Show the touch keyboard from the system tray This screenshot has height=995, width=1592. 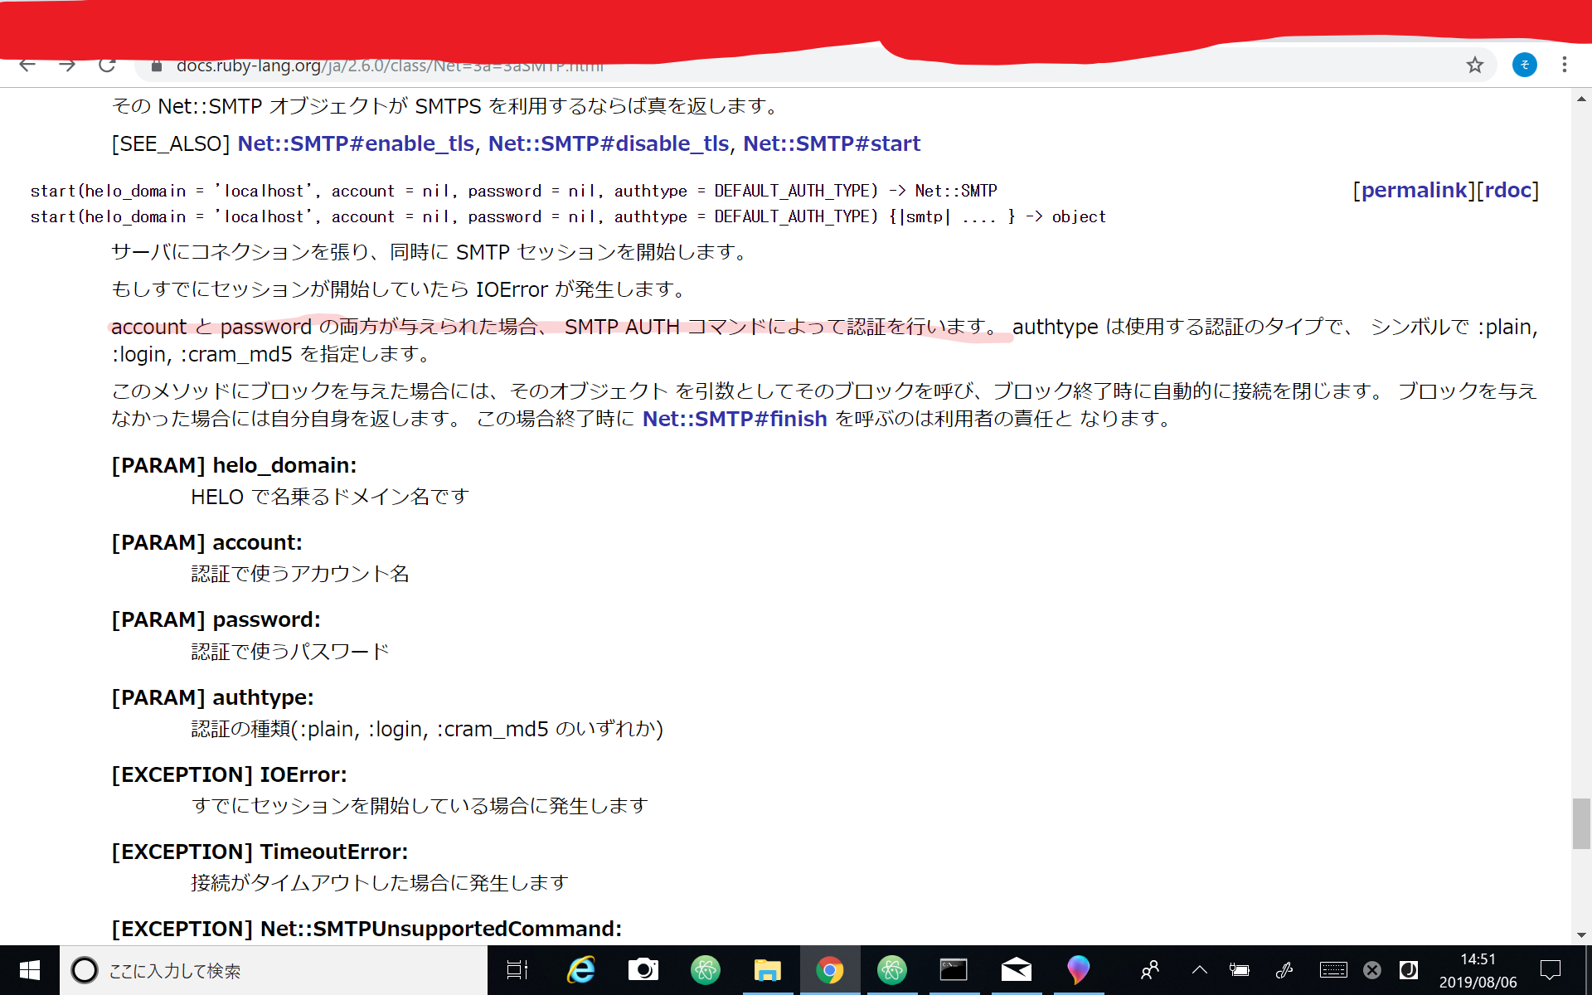(1333, 969)
